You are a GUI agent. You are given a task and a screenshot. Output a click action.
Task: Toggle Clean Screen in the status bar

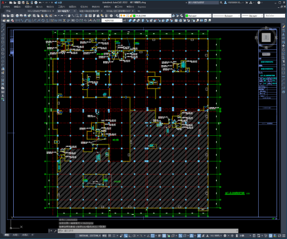click(279, 236)
